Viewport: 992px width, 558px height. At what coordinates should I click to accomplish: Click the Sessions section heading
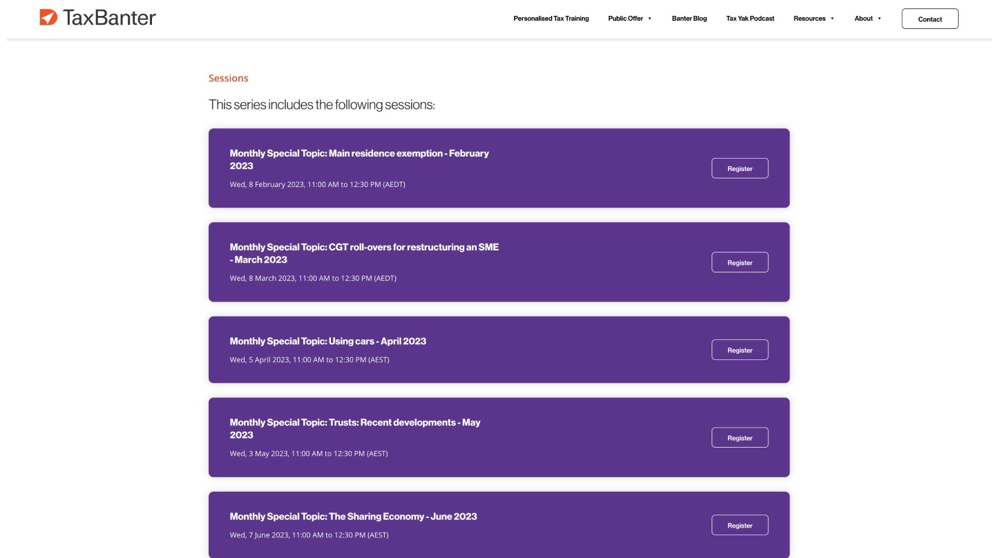tap(228, 79)
